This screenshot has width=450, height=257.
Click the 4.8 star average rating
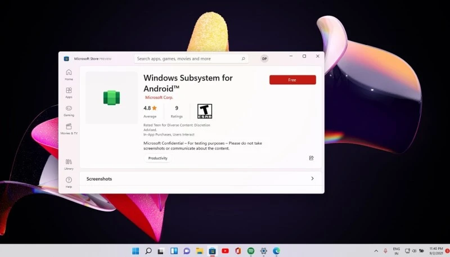[x=150, y=111]
